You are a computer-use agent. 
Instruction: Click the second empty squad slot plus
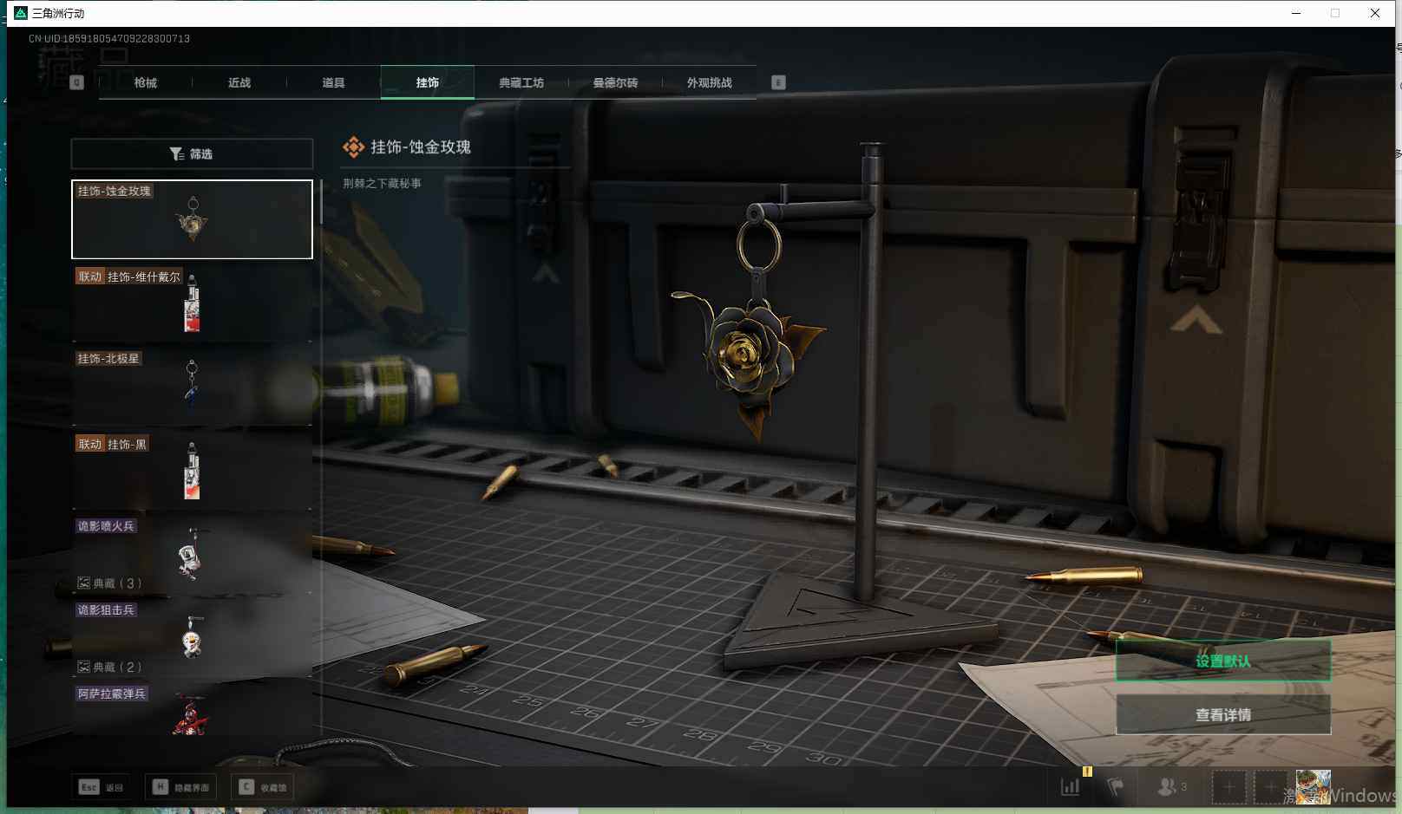tap(1270, 787)
